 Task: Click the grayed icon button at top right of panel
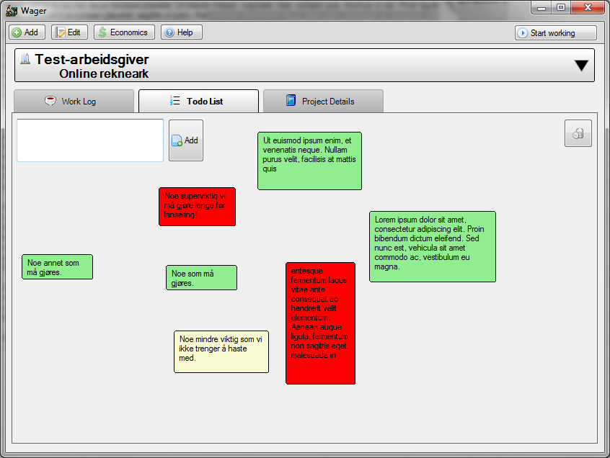(x=578, y=133)
